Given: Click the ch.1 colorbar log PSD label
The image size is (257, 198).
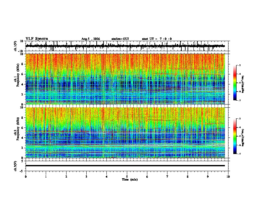Looking at the screenshot, I should pyautogui.click(x=243, y=84).
